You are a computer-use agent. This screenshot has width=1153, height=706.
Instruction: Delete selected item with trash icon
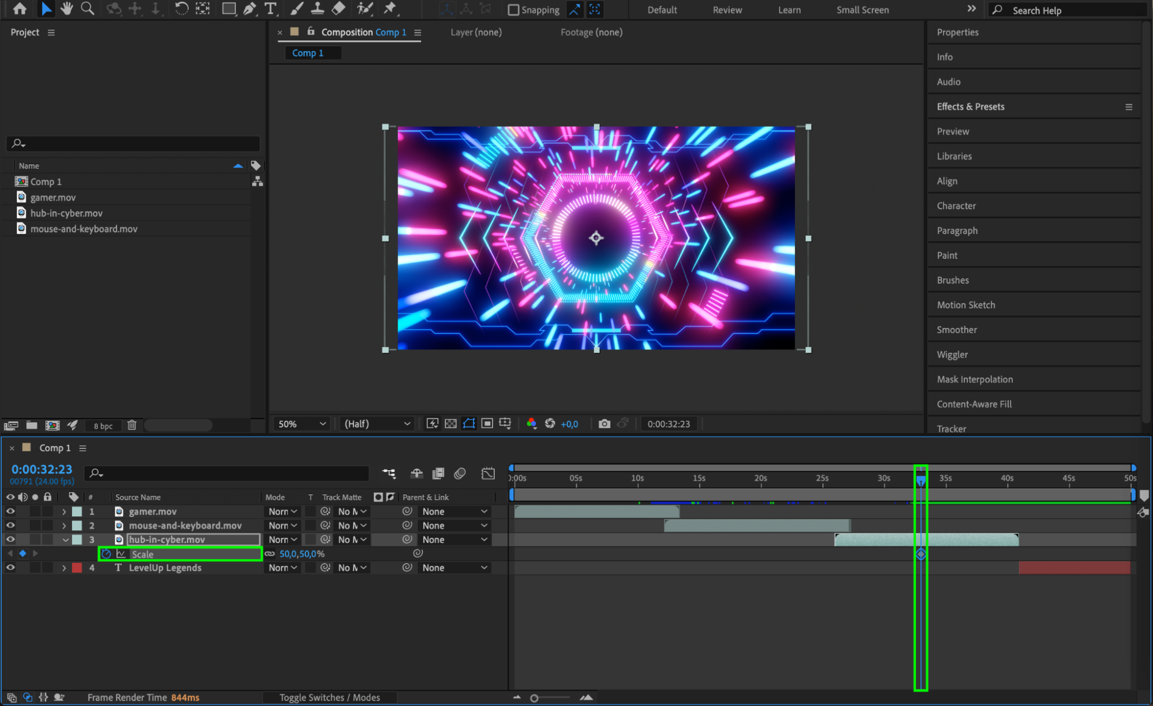(132, 425)
